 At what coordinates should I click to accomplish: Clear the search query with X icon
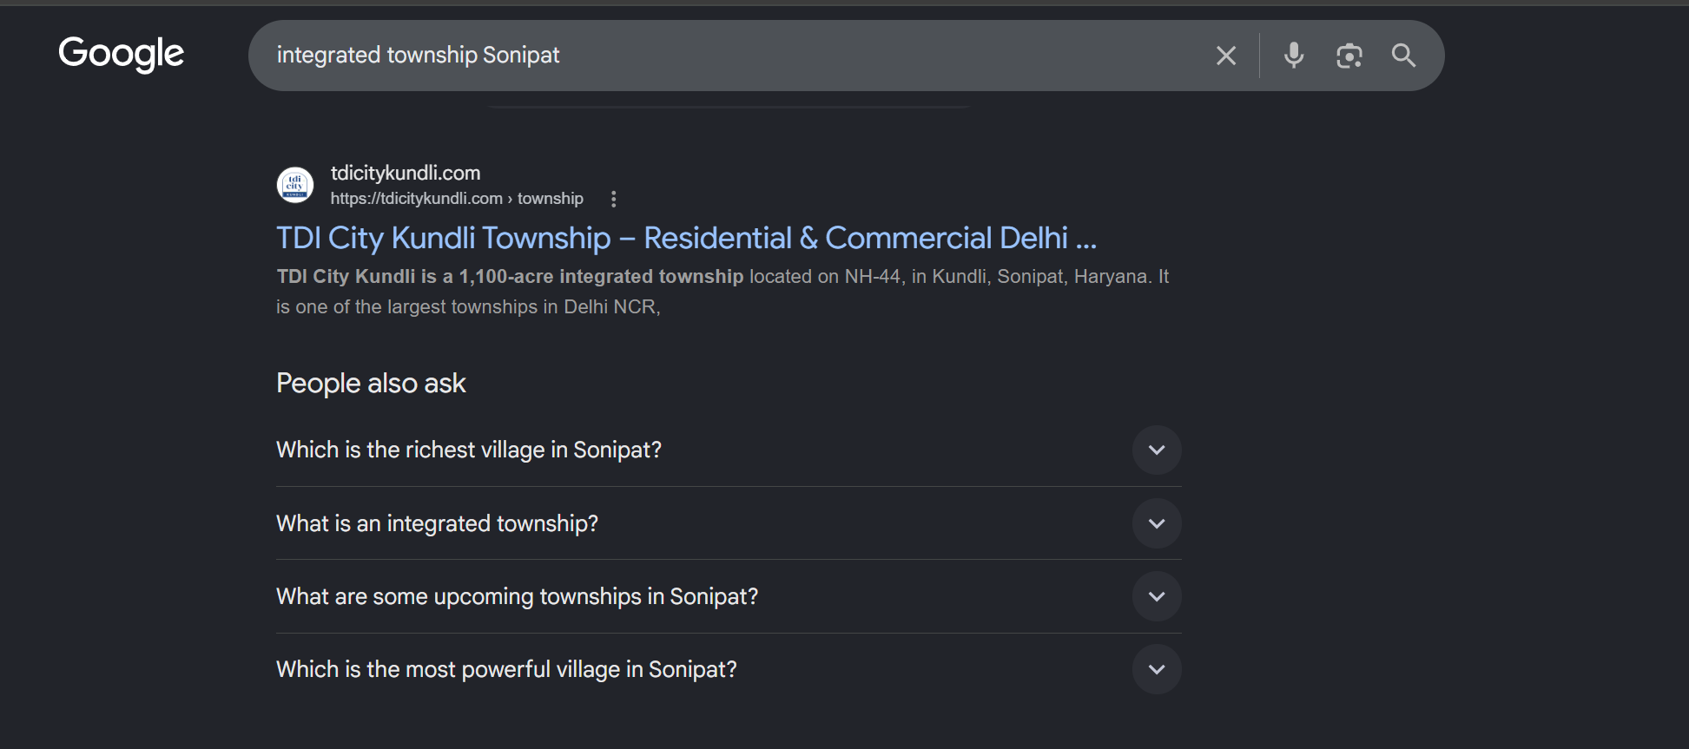click(x=1225, y=56)
